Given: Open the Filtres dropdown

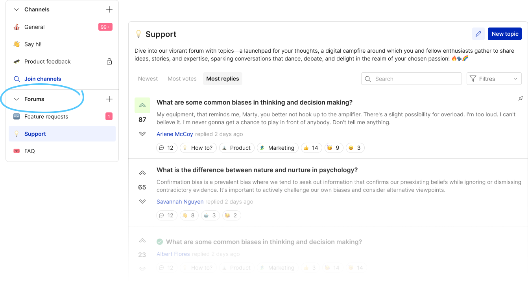Looking at the screenshot, I should (494, 79).
